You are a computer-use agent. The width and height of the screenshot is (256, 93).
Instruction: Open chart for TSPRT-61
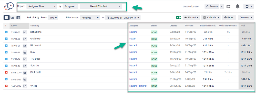(25, 46)
